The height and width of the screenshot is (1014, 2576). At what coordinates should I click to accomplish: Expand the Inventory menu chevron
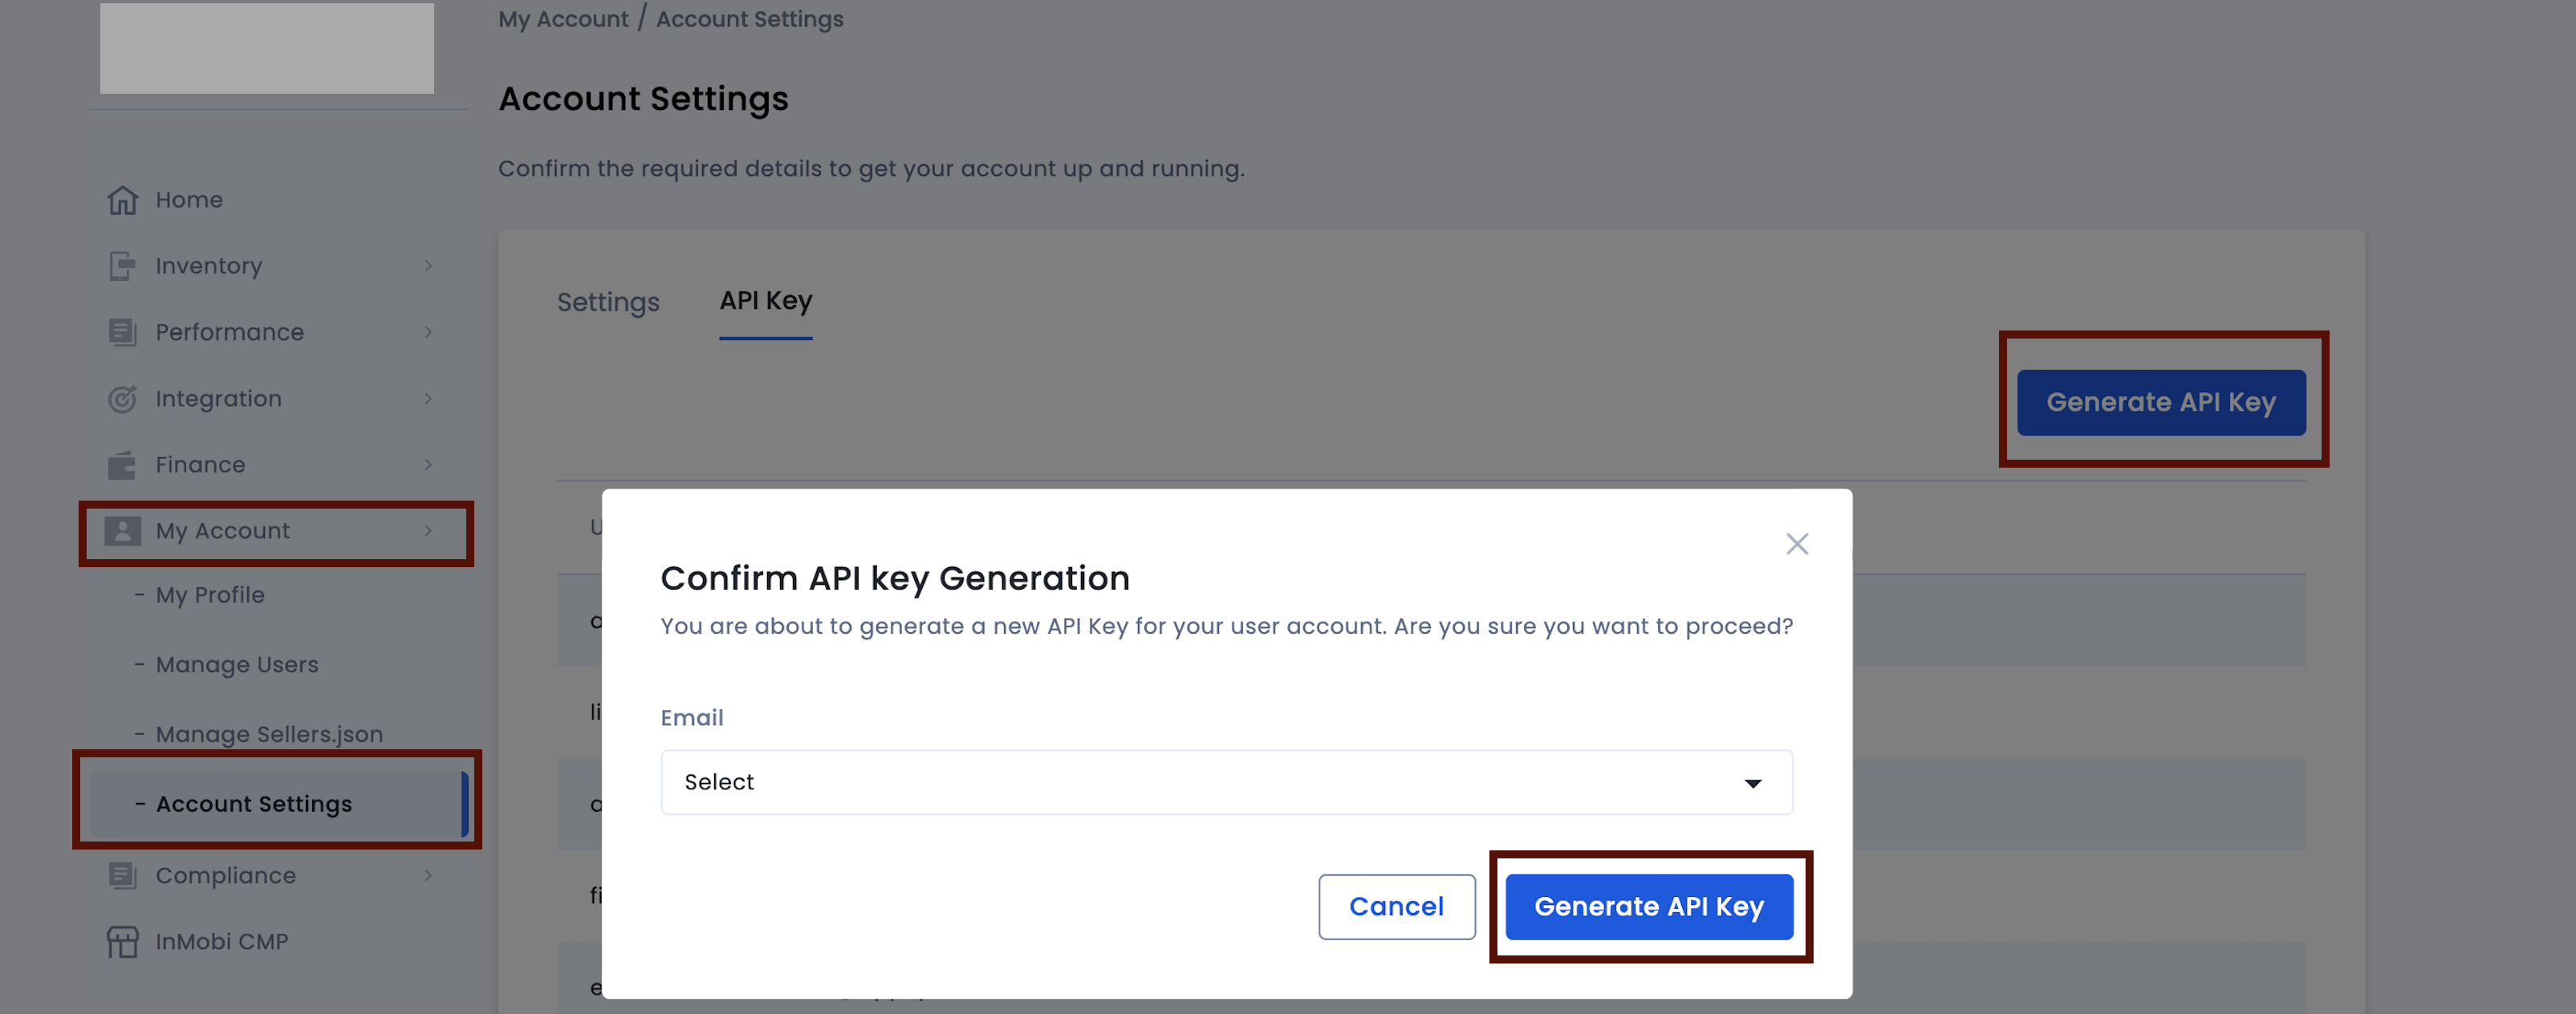click(428, 266)
